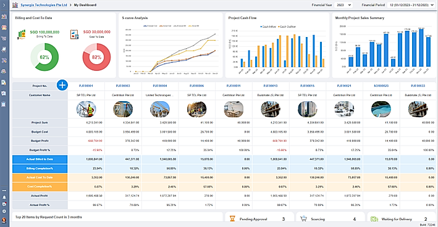Viewport: 438px width, 227px height.
Task: Click Top 20 Items by Request Count heading
Action: pos(49,217)
